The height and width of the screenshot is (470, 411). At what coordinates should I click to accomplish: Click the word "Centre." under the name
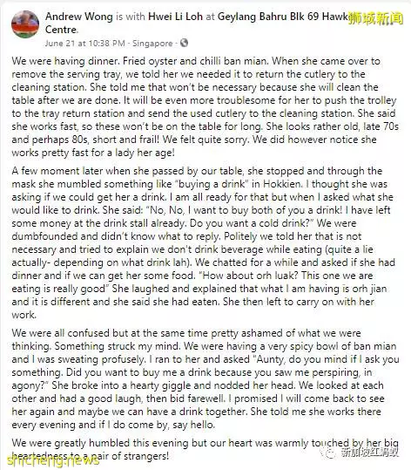click(62, 30)
